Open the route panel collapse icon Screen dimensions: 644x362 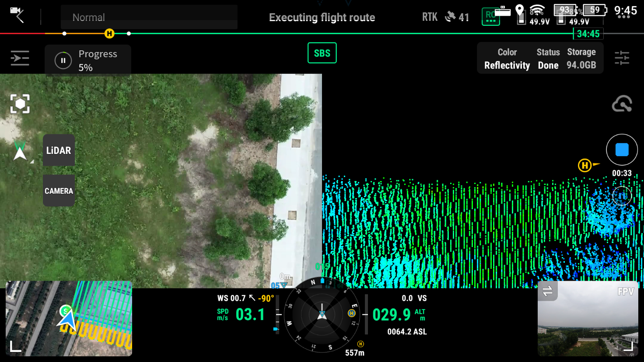[x=20, y=58]
